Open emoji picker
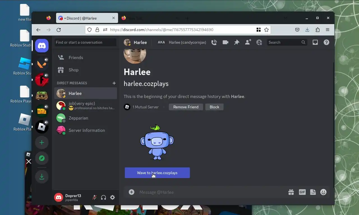The width and height of the screenshot is (359, 215). [323, 192]
